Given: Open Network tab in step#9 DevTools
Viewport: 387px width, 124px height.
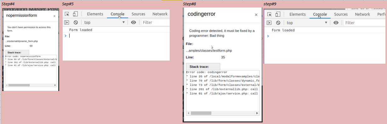Looking at the screenshot, I should (x=362, y=14).
